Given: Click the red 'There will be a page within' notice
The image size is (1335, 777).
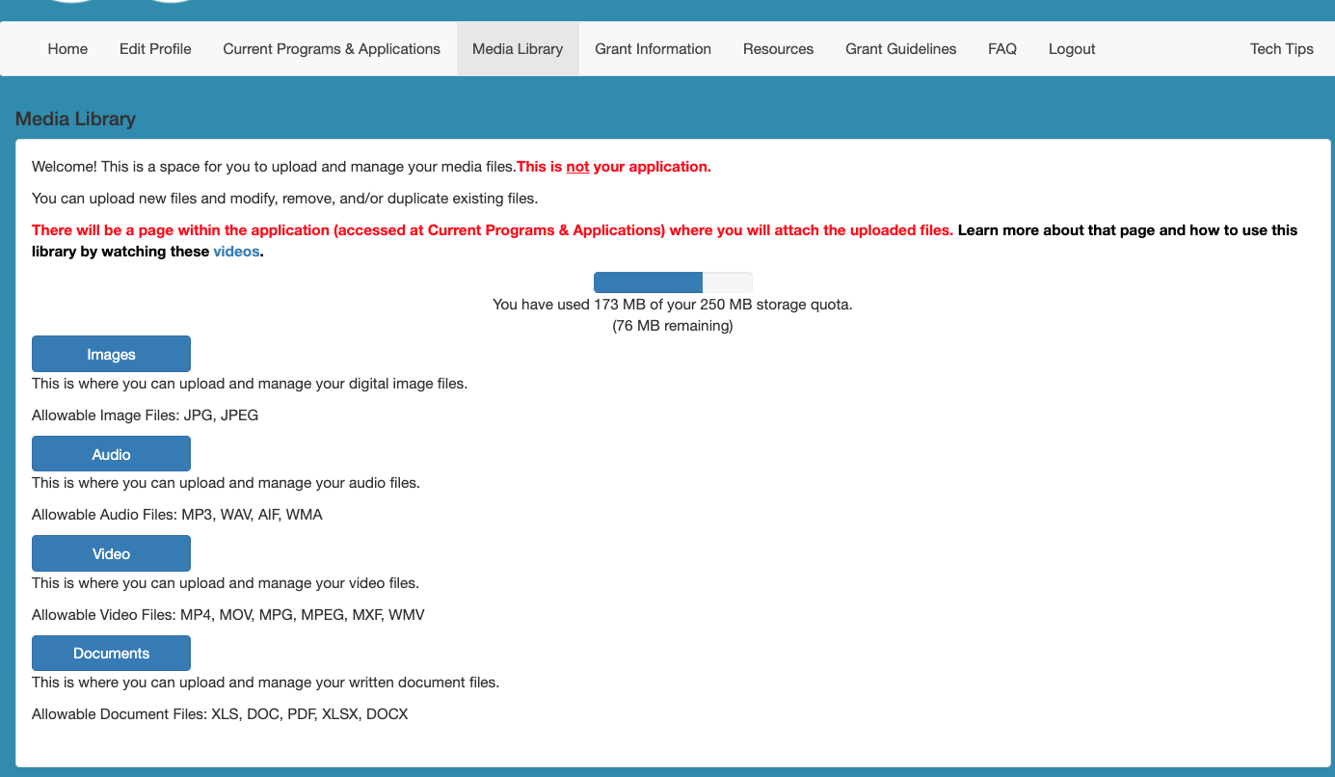Looking at the screenshot, I should click(493, 230).
